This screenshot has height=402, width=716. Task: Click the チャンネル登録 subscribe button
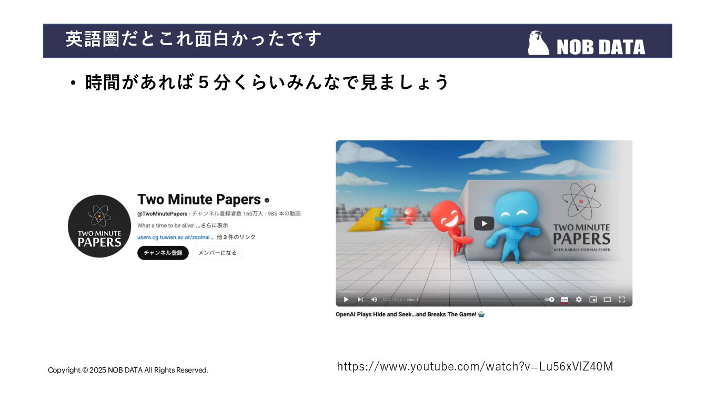pyautogui.click(x=163, y=253)
